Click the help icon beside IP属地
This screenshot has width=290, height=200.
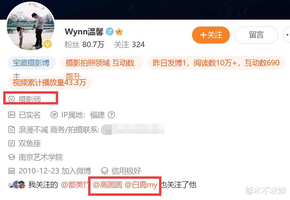point(111,115)
